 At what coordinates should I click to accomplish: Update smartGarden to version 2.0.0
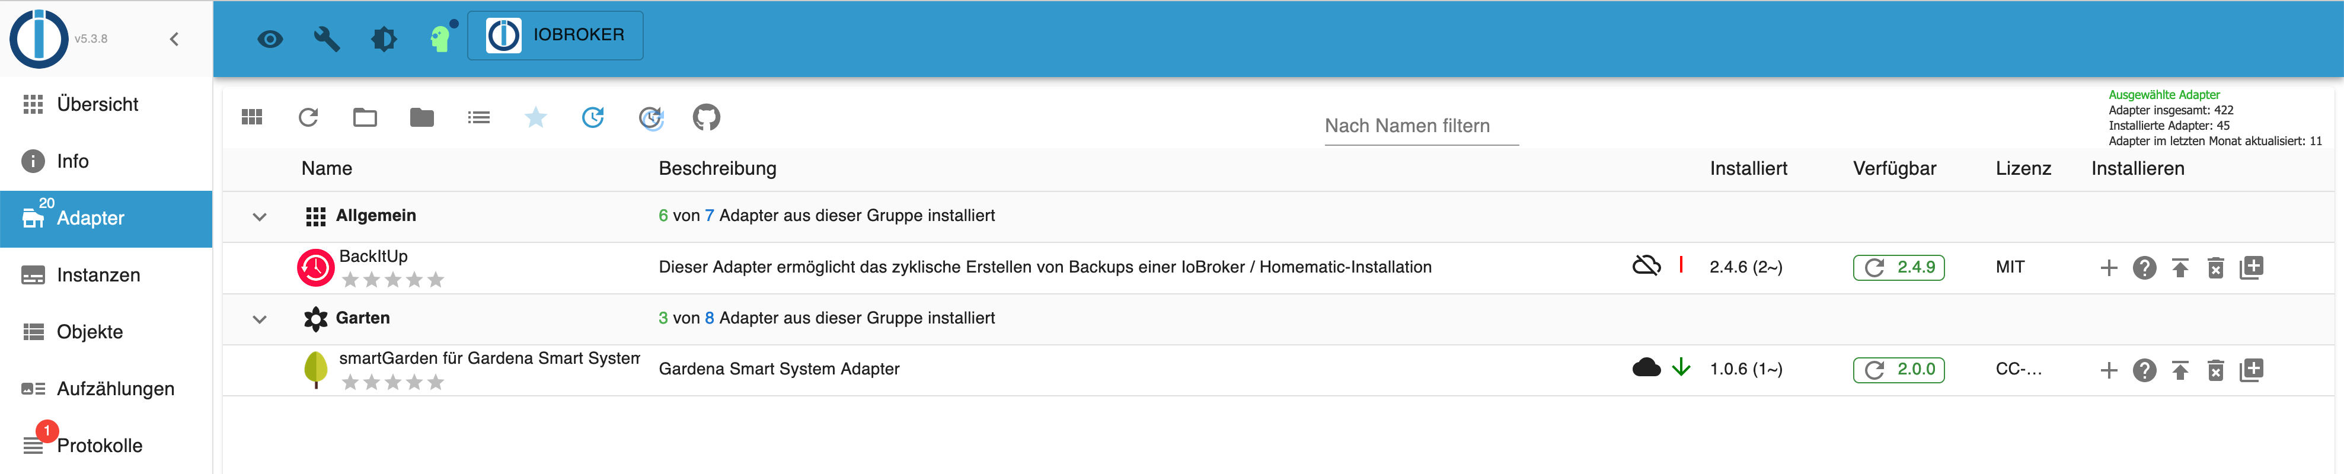coord(1898,370)
